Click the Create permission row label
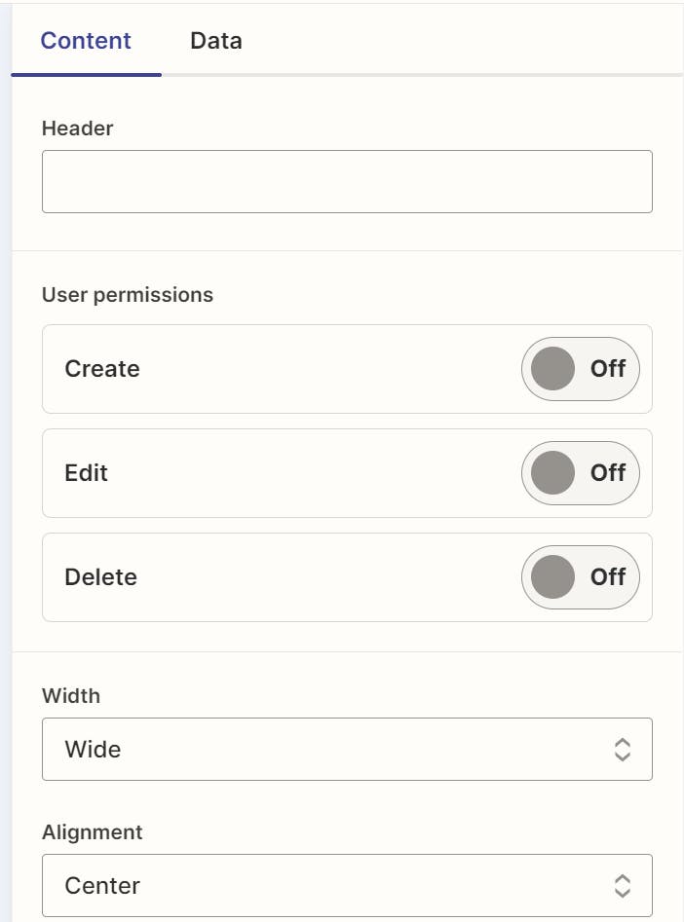 tap(102, 369)
